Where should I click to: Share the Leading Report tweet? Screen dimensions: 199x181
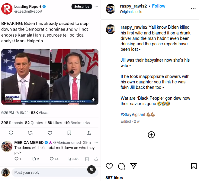pos(88,133)
